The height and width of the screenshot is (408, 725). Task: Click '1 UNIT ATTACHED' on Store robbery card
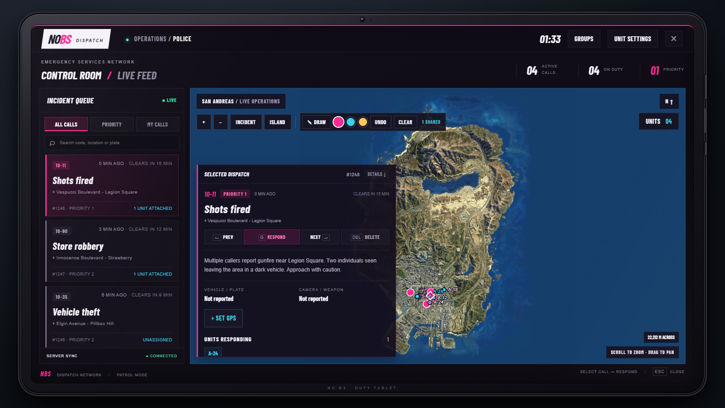click(x=153, y=274)
